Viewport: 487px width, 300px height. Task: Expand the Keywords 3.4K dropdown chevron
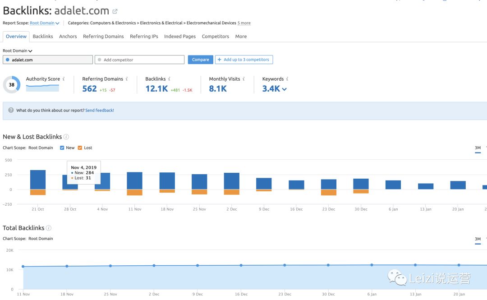pos(284,89)
